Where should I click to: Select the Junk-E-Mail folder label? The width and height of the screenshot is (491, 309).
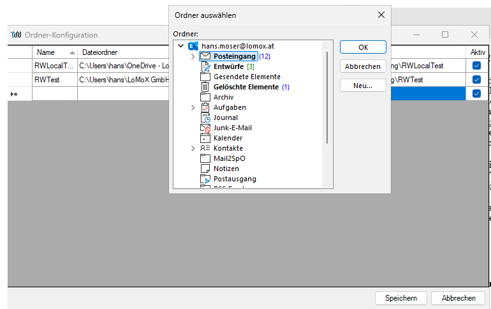click(232, 128)
